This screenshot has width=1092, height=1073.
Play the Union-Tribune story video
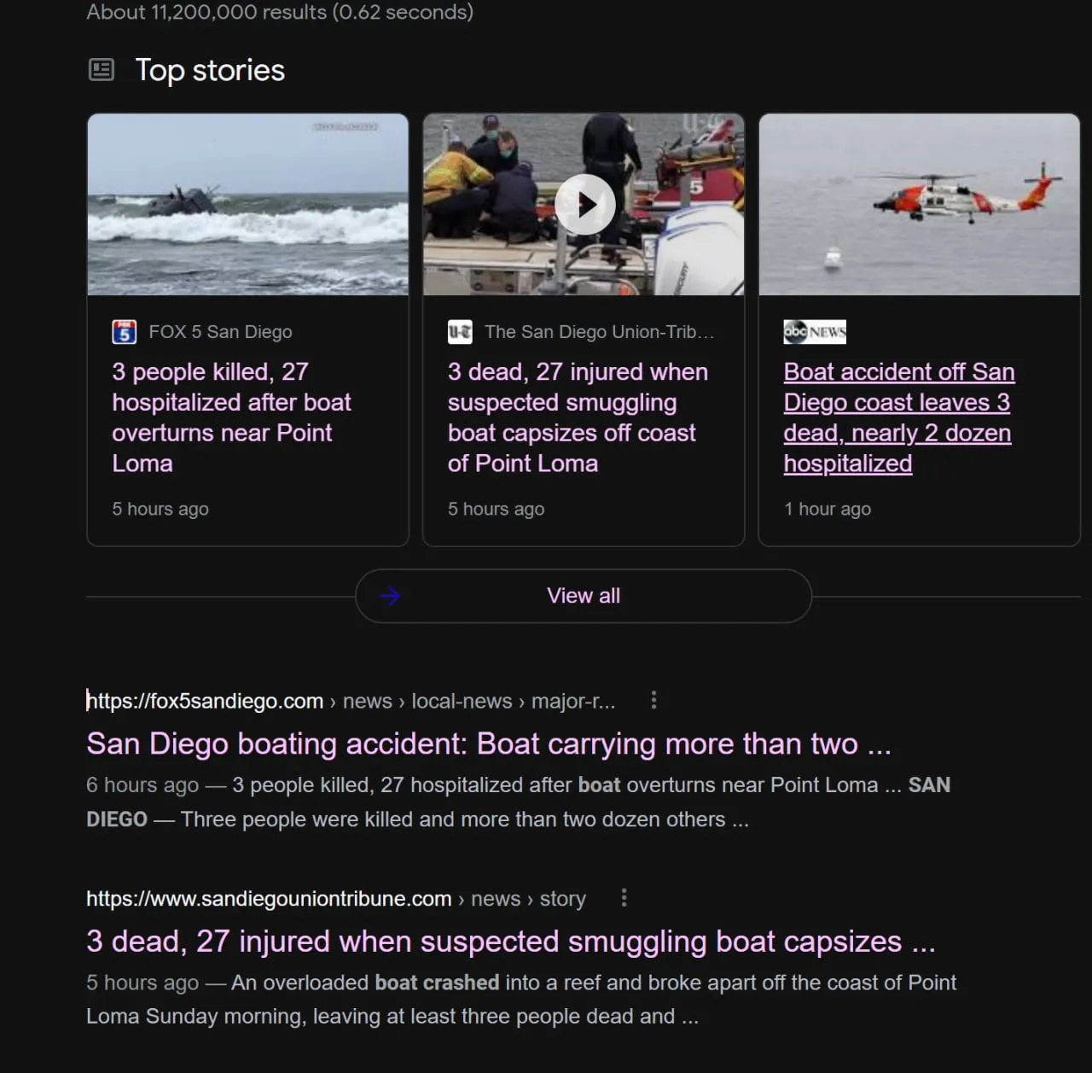(585, 205)
